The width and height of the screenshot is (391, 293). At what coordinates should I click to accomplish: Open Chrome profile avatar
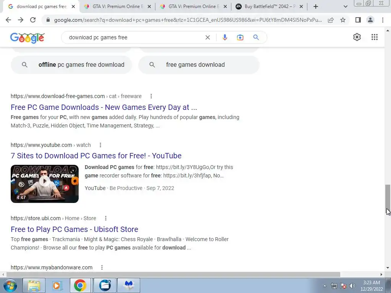point(370,20)
